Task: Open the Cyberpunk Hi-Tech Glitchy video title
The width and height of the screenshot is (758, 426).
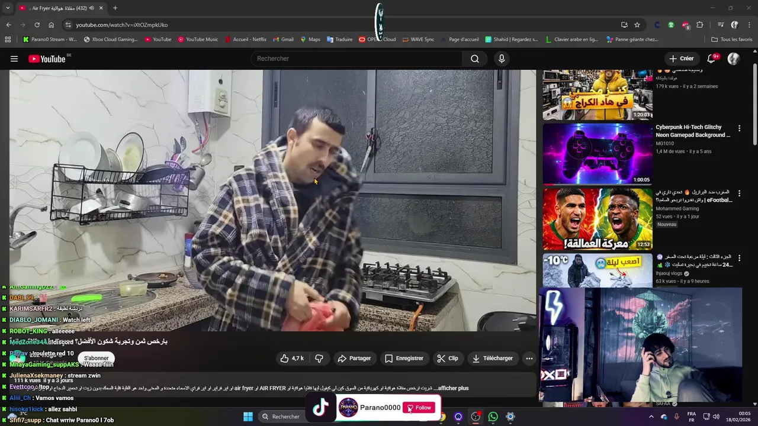Action: [693, 131]
